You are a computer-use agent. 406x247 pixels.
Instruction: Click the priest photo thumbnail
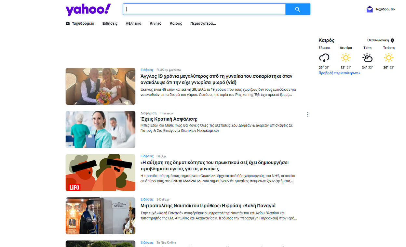[x=101, y=216]
